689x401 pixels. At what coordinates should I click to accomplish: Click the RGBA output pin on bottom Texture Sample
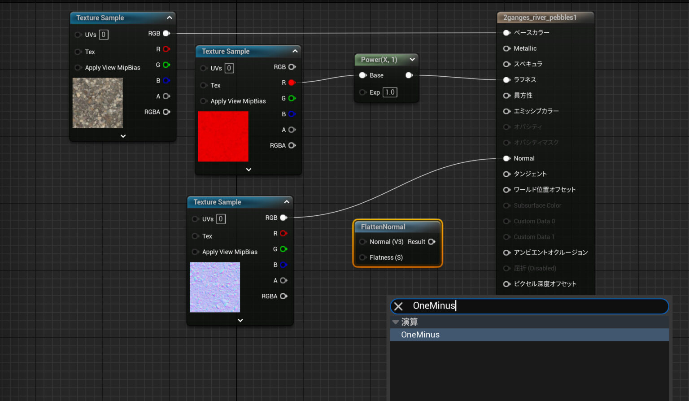pos(283,296)
